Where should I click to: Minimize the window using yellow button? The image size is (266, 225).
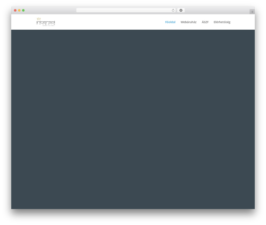(x=19, y=10)
